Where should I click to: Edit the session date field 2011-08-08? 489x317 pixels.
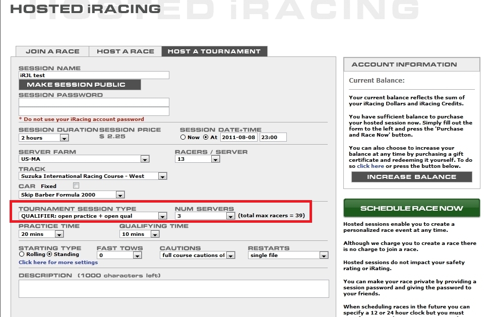click(x=239, y=137)
